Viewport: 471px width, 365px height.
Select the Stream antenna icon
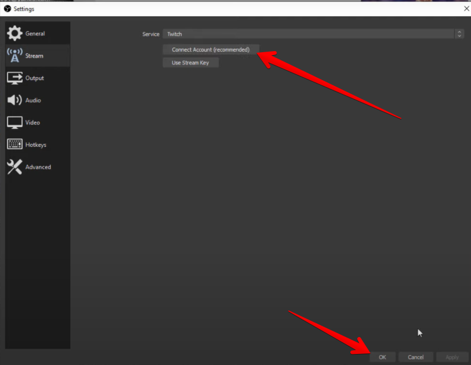coord(15,56)
